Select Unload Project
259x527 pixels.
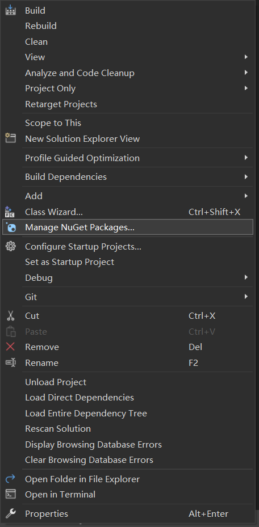[x=56, y=382]
